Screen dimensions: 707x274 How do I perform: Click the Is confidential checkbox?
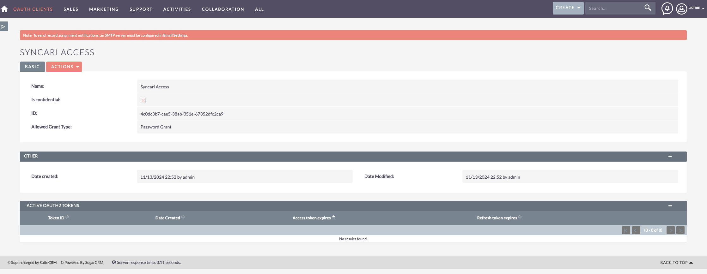(143, 100)
